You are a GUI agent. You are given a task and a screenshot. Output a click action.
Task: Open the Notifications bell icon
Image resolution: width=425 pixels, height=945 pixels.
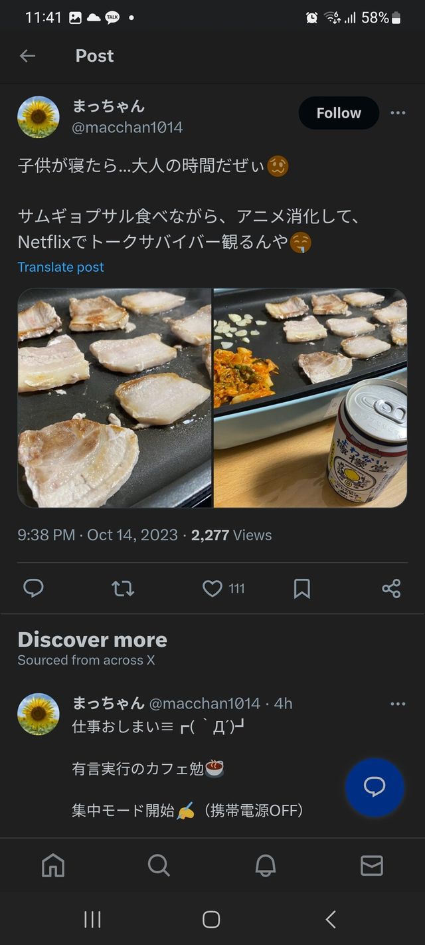coord(266,866)
